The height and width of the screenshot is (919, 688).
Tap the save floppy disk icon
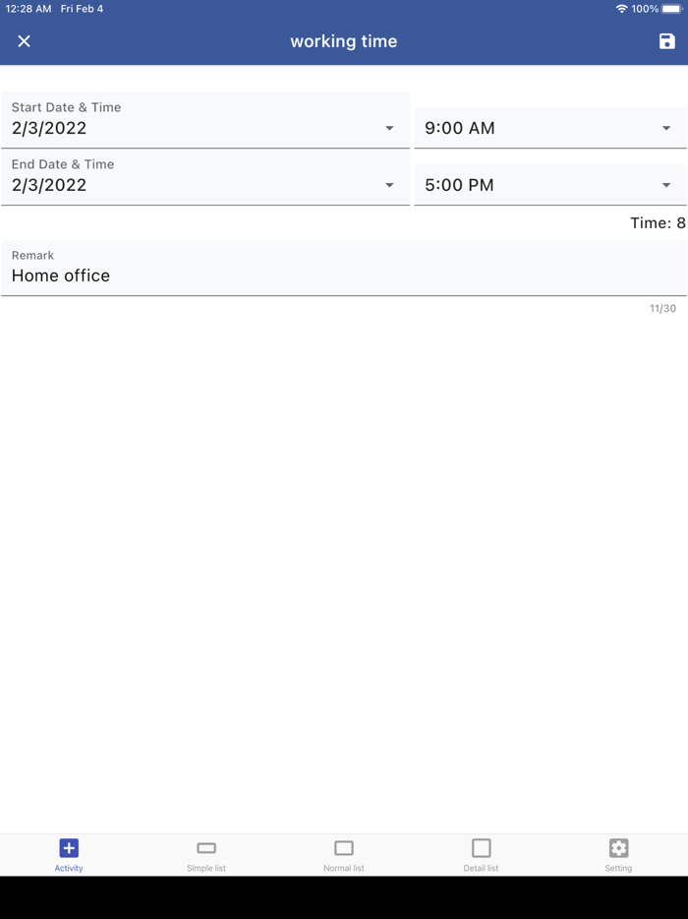click(666, 41)
